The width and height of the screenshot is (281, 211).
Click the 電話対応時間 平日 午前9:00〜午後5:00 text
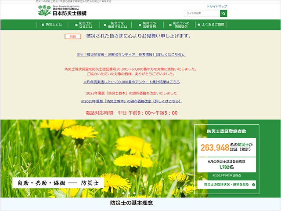131,113
